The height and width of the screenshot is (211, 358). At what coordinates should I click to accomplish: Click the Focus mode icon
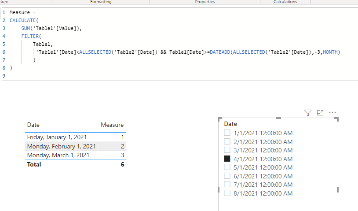(x=320, y=113)
